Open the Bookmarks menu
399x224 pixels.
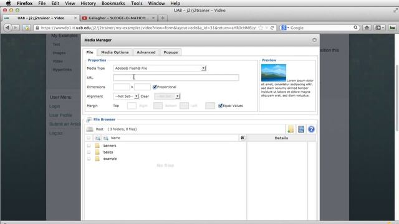pos(113,3)
